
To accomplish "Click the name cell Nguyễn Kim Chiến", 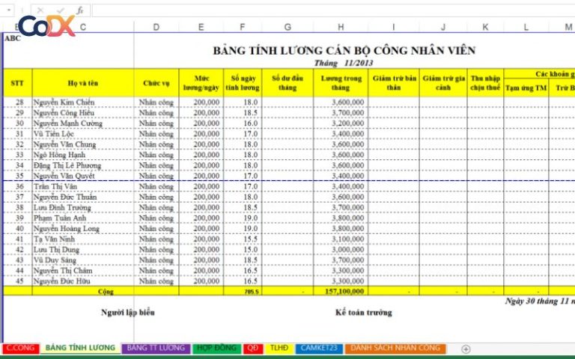I will pyautogui.click(x=83, y=102).
